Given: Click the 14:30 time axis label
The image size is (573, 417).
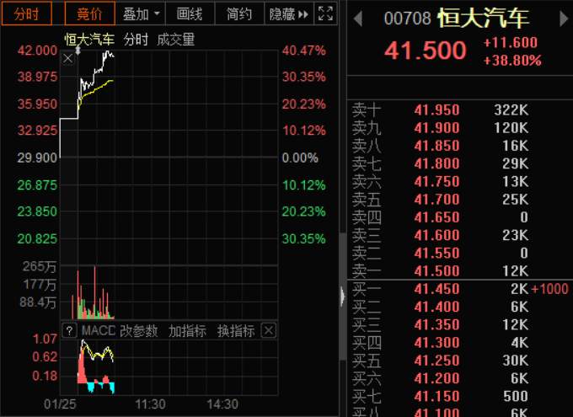Looking at the screenshot, I should [222, 404].
